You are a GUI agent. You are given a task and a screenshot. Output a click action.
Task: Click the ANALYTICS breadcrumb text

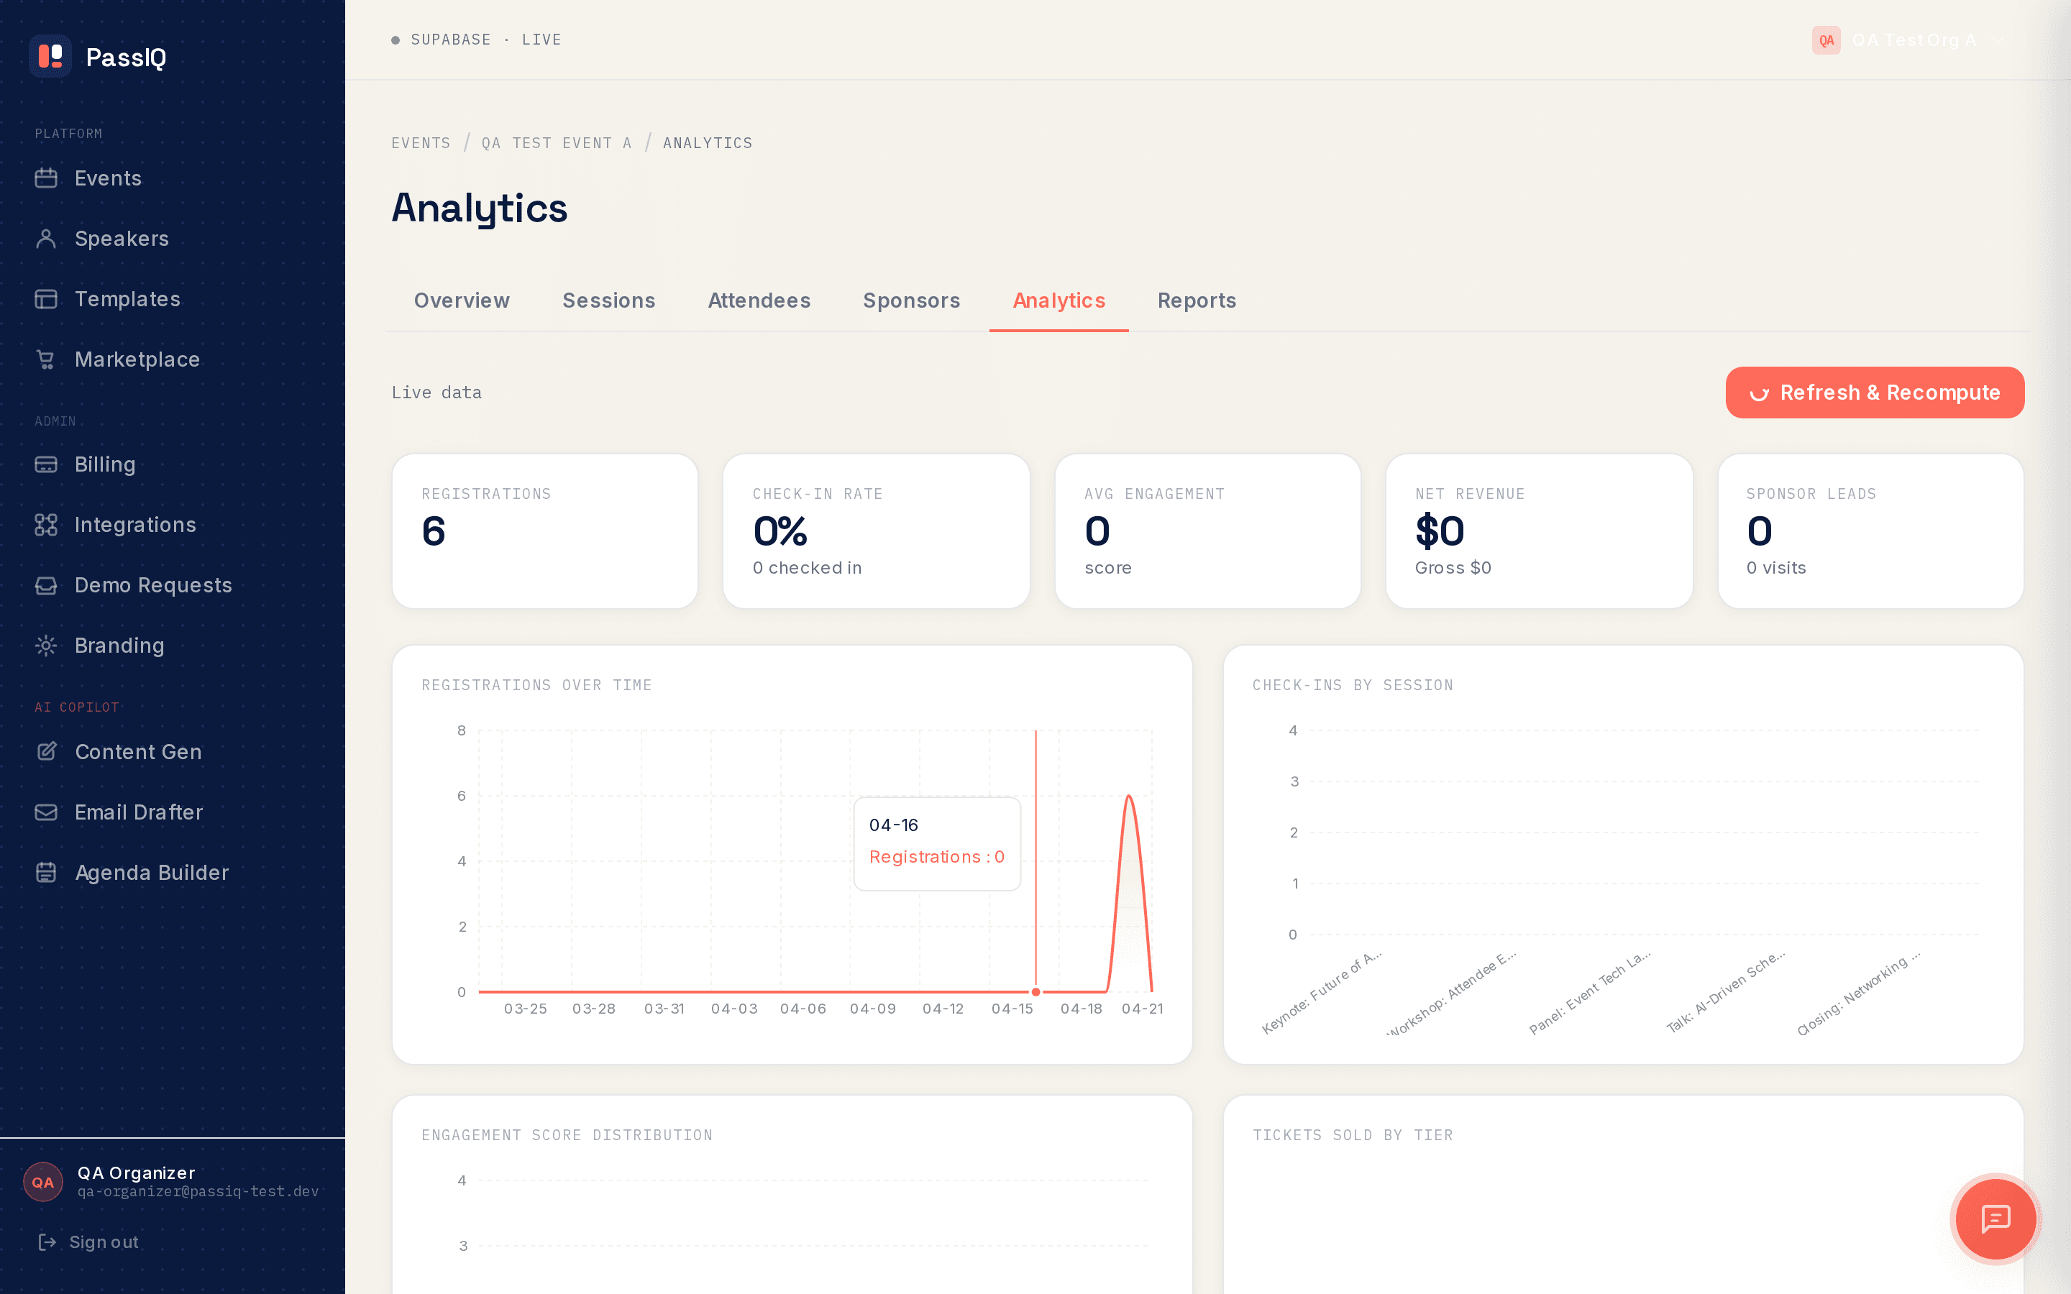click(708, 143)
